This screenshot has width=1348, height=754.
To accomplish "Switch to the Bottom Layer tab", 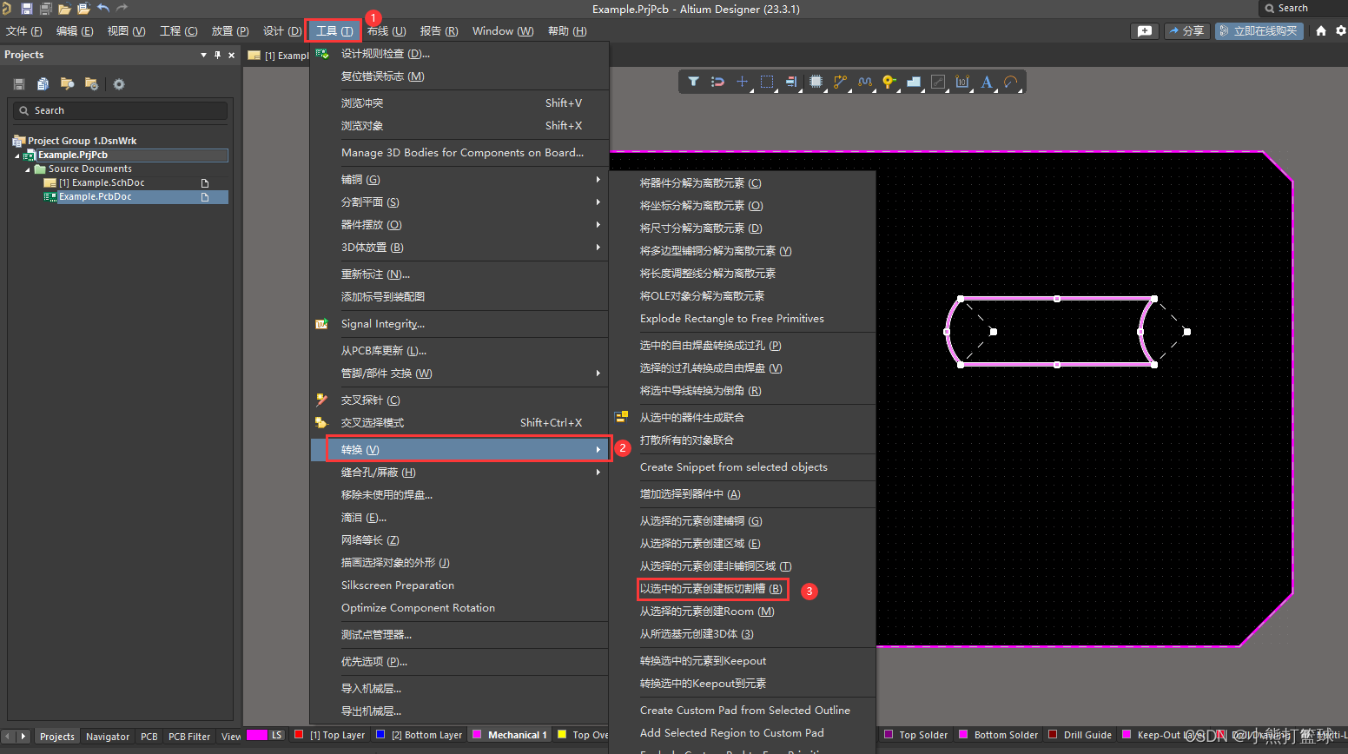I will point(419,734).
